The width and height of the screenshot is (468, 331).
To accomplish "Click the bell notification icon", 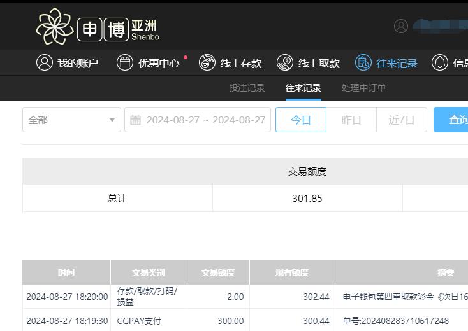I will [440, 62].
